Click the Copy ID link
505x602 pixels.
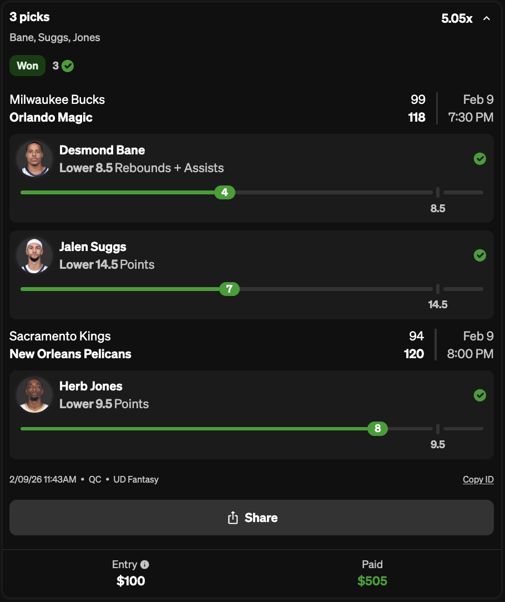(x=478, y=479)
